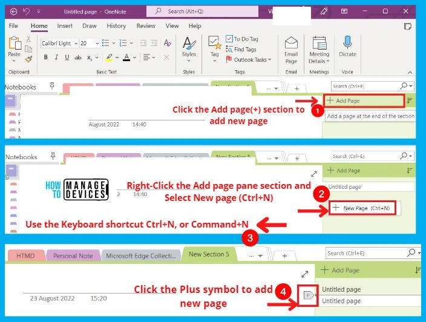The height and width of the screenshot is (322, 426).
Task: Open the Quick Access Toolbar dropdown
Action: [x=39, y=11]
